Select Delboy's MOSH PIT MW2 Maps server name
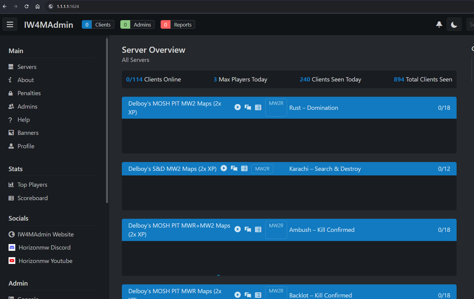474x299 pixels. 175,108
